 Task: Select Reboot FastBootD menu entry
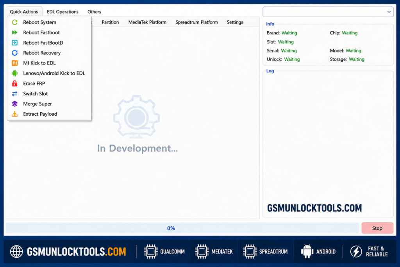click(49, 43)
